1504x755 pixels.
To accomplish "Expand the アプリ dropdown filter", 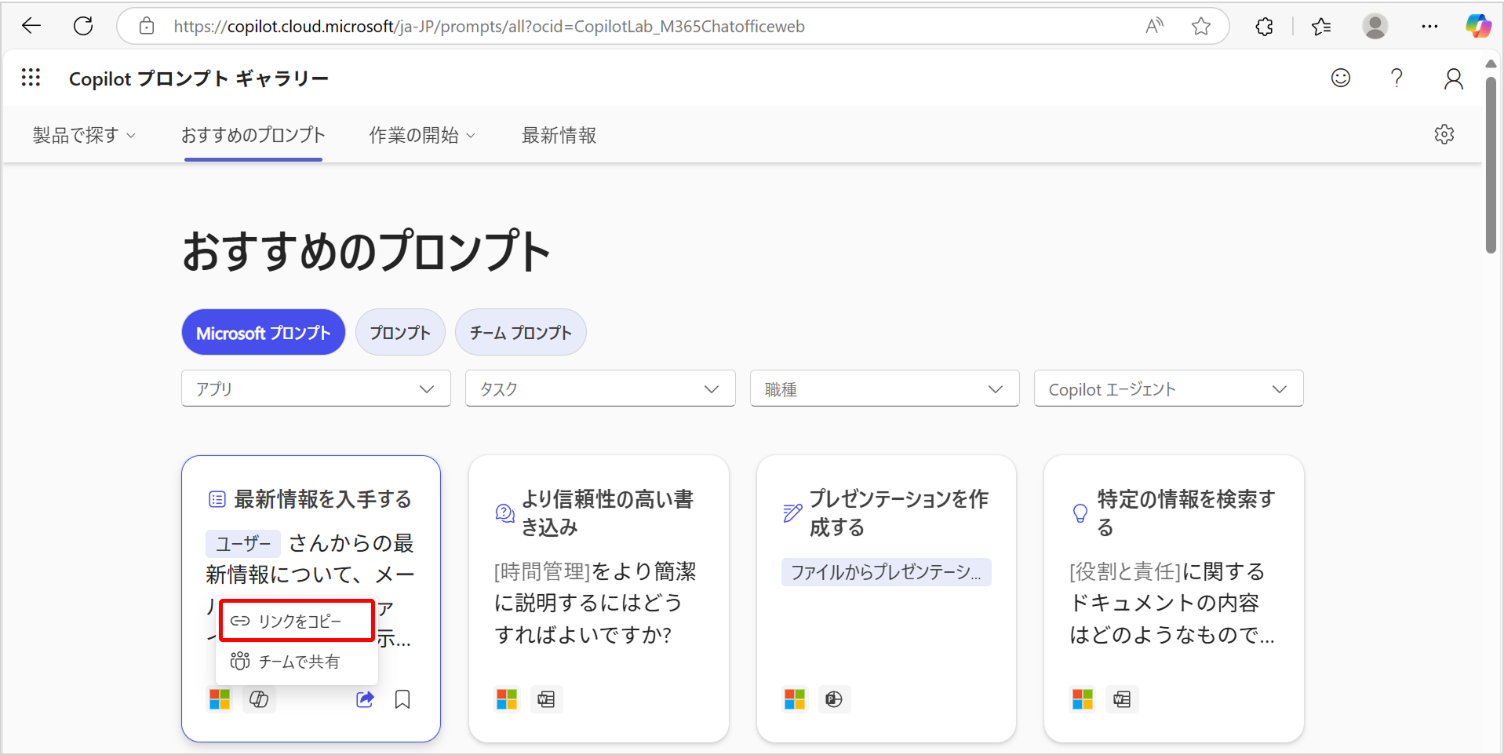I will point(315,389).
